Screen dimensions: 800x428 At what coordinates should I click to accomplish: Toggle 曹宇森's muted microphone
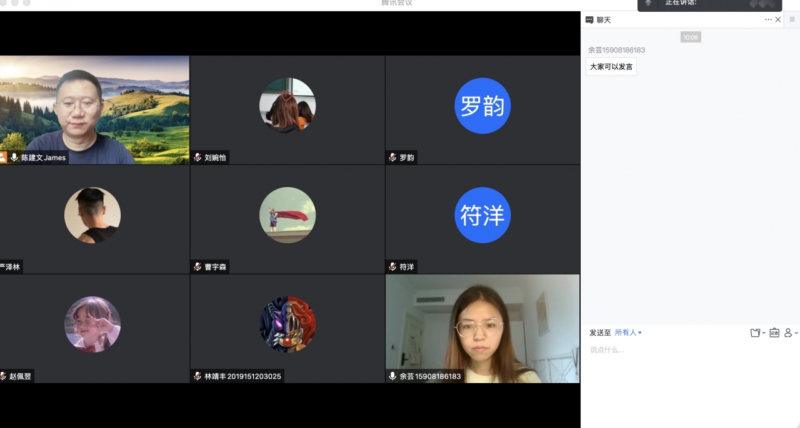click(x=196, y=266)
